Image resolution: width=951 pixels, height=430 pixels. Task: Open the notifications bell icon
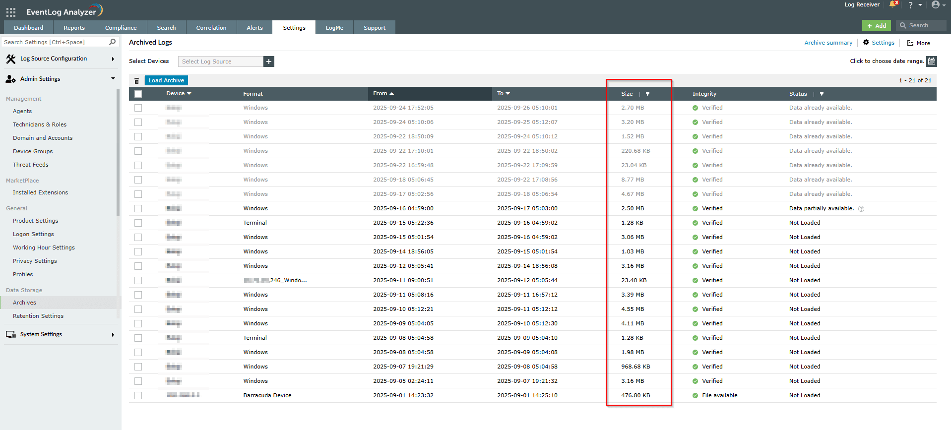point(893,5)
